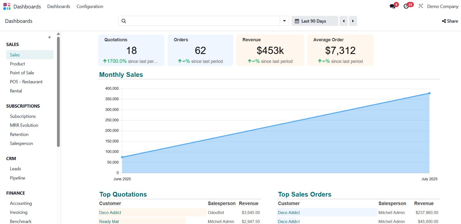Open the Demo Company switcher

pos(443,6)
